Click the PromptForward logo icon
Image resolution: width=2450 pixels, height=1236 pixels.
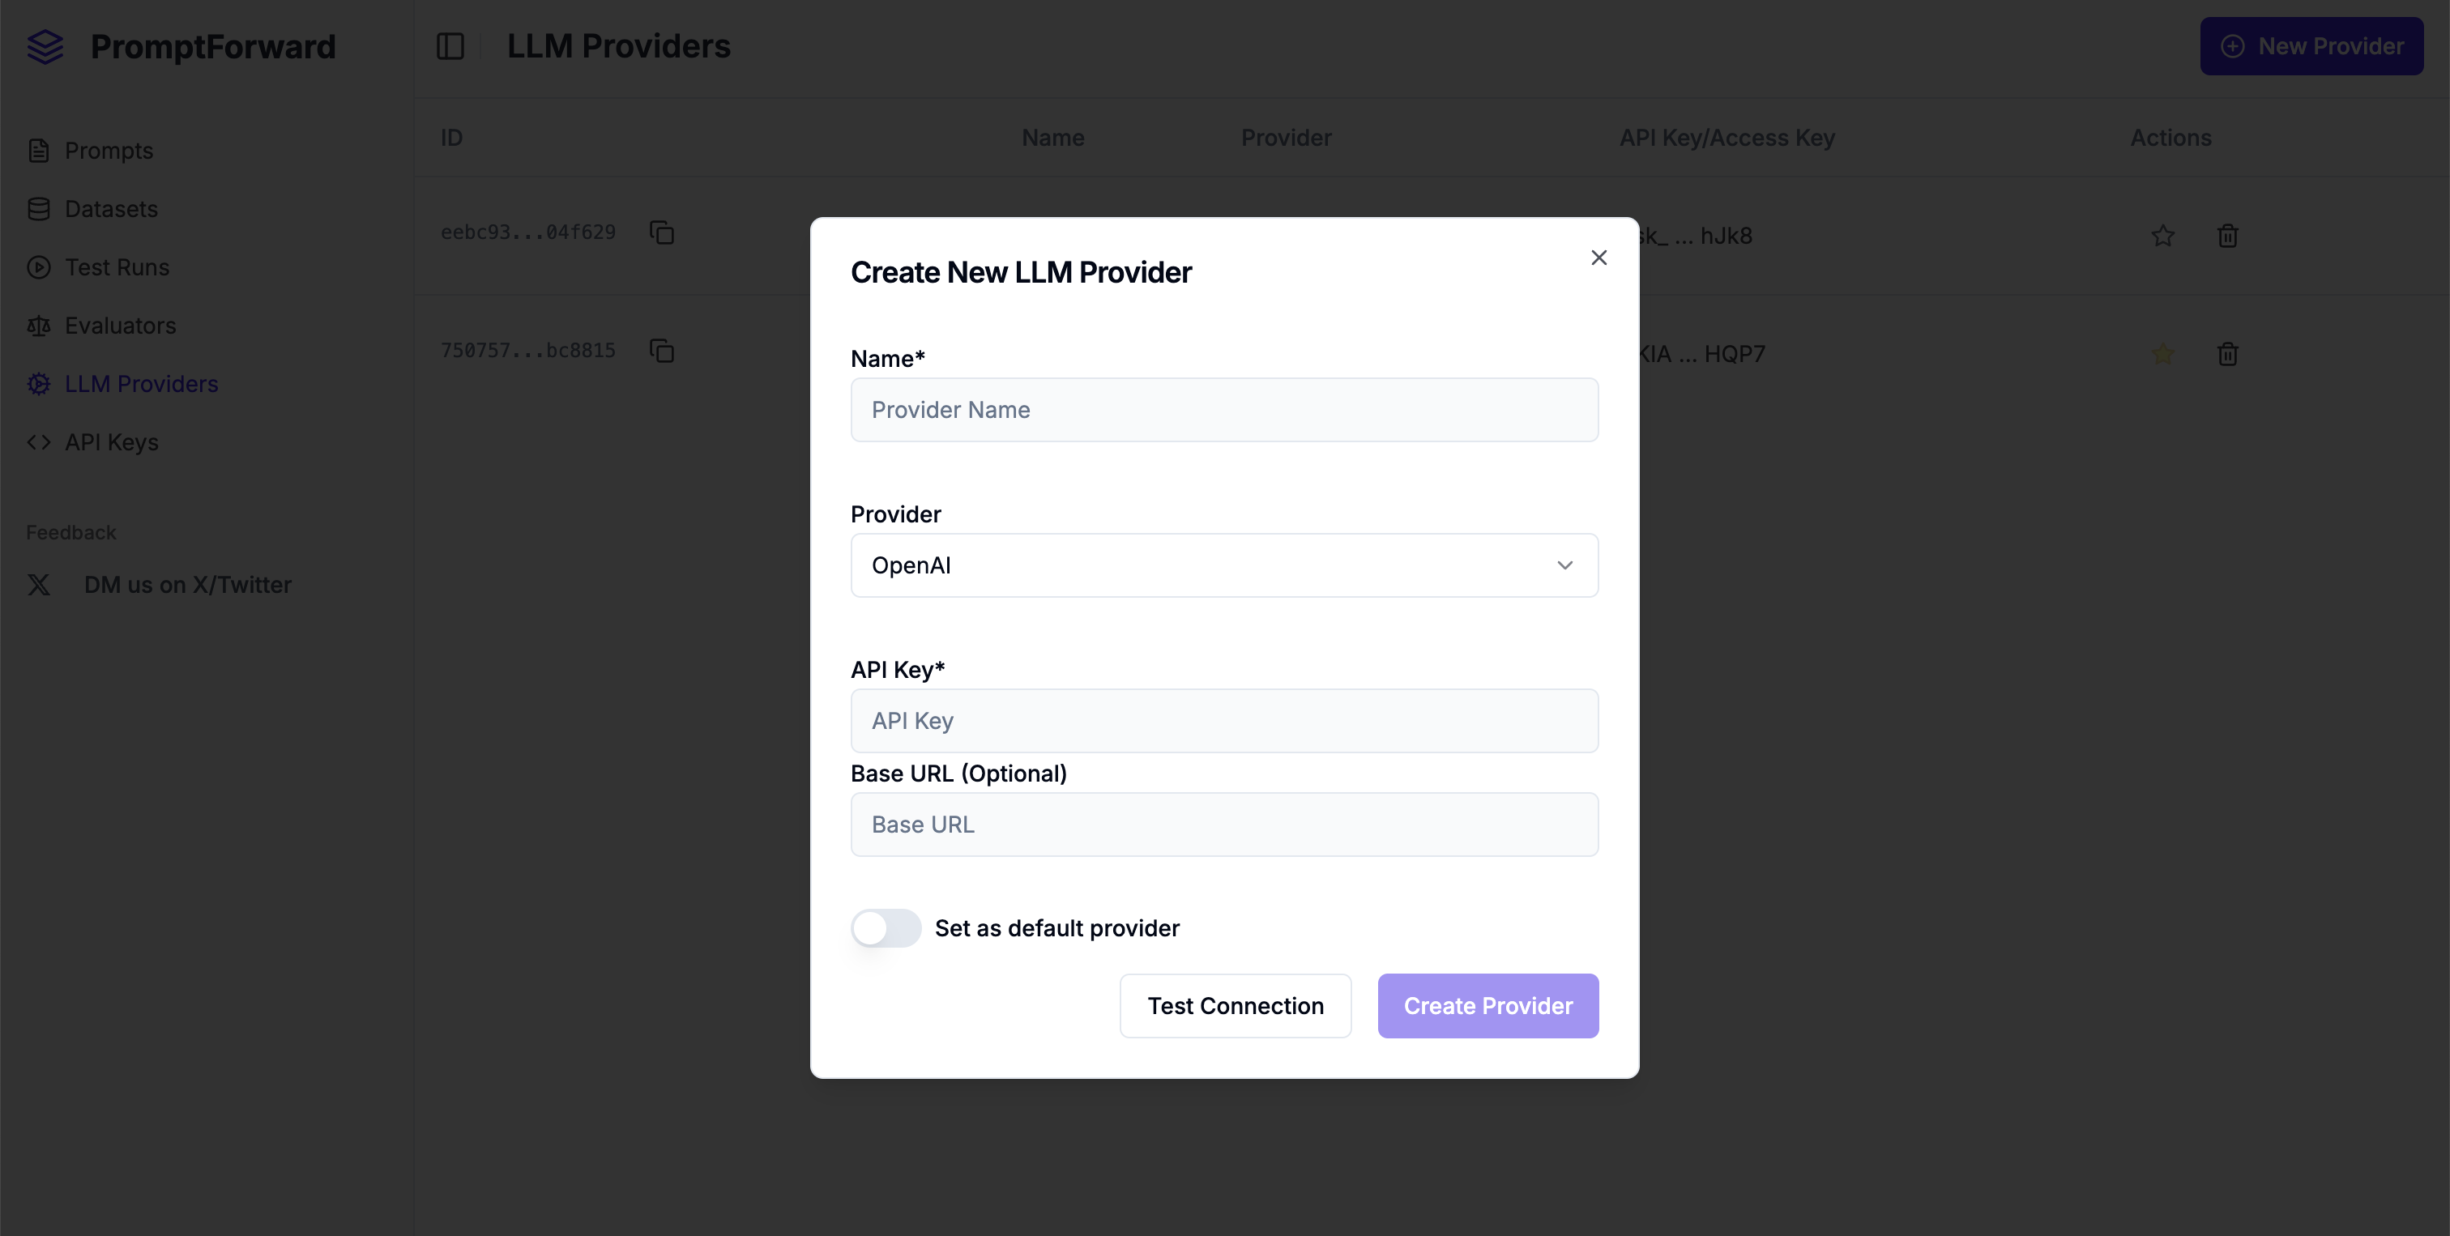(45, 45)
